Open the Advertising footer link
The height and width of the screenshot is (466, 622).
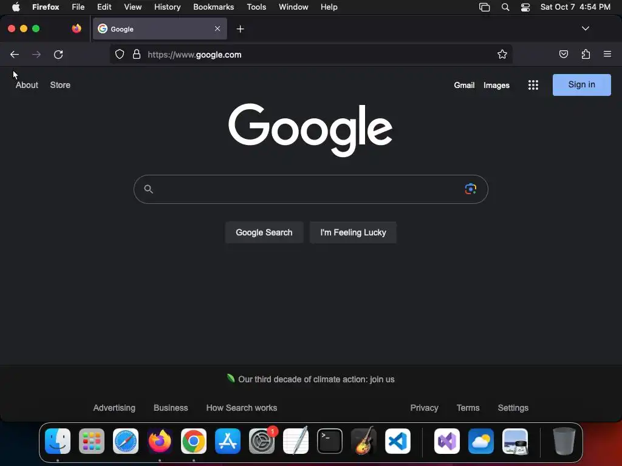click(114, 408)
